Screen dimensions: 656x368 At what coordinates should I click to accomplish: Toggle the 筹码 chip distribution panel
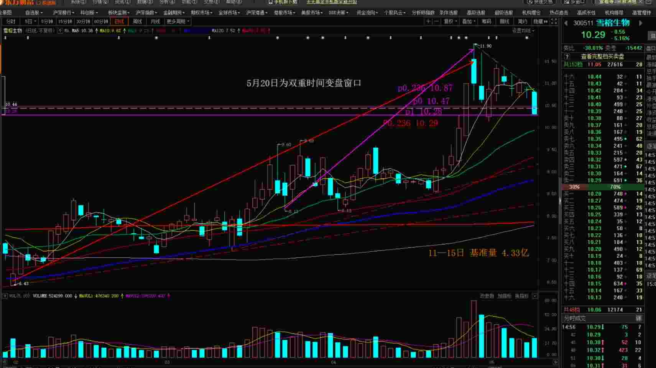click(x=486, y=21)
